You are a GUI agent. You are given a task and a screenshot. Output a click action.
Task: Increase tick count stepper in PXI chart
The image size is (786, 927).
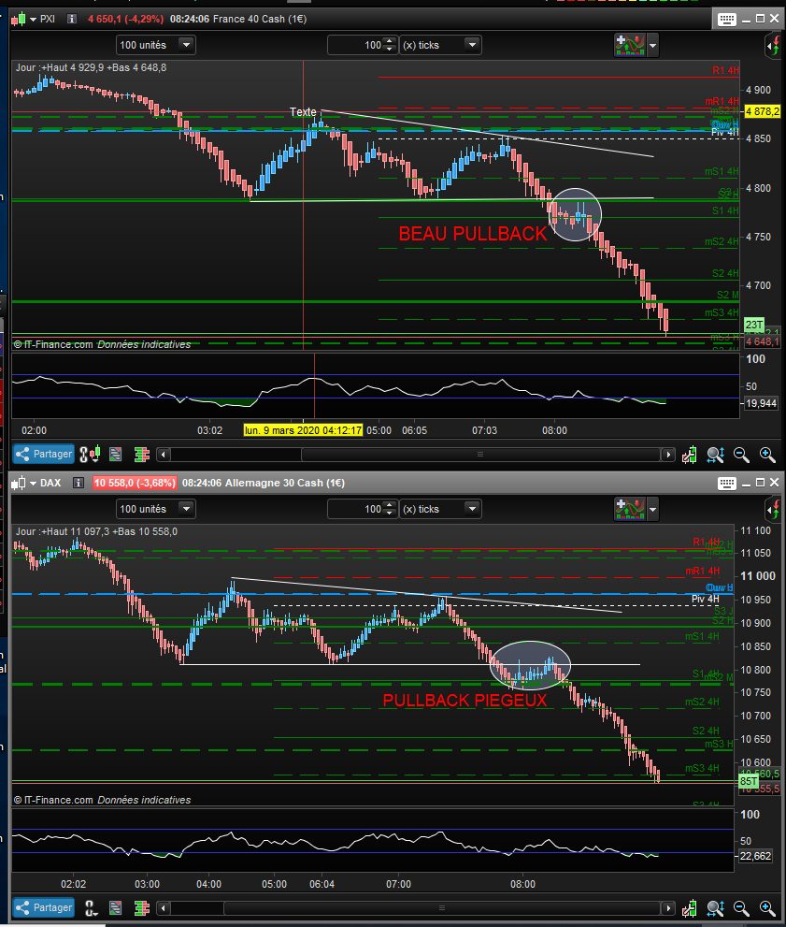390,41
